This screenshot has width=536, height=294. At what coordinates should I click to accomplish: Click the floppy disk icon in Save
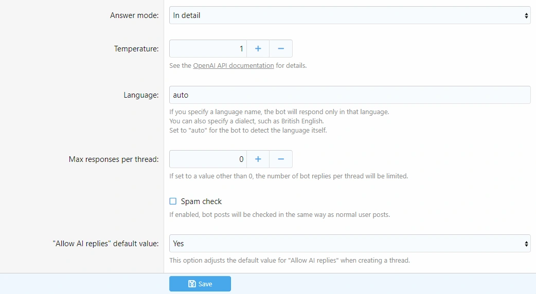192,284
